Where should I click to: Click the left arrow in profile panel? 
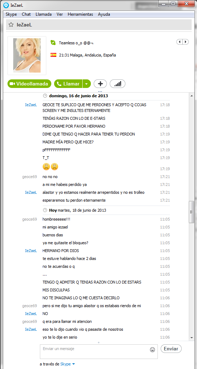pyautogui.click(x=180, y=42)
